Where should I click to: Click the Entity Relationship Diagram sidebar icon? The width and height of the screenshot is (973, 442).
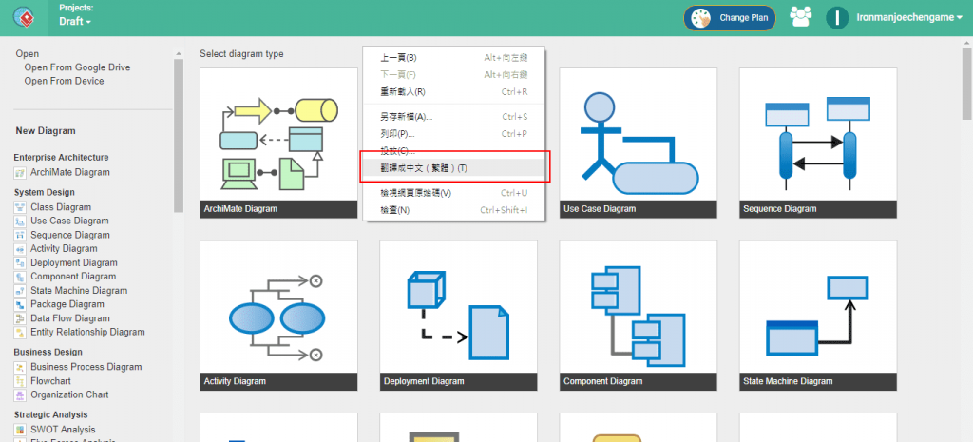[20, 333]
